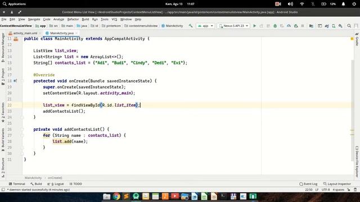Open the Build Variants side panel

3,140
